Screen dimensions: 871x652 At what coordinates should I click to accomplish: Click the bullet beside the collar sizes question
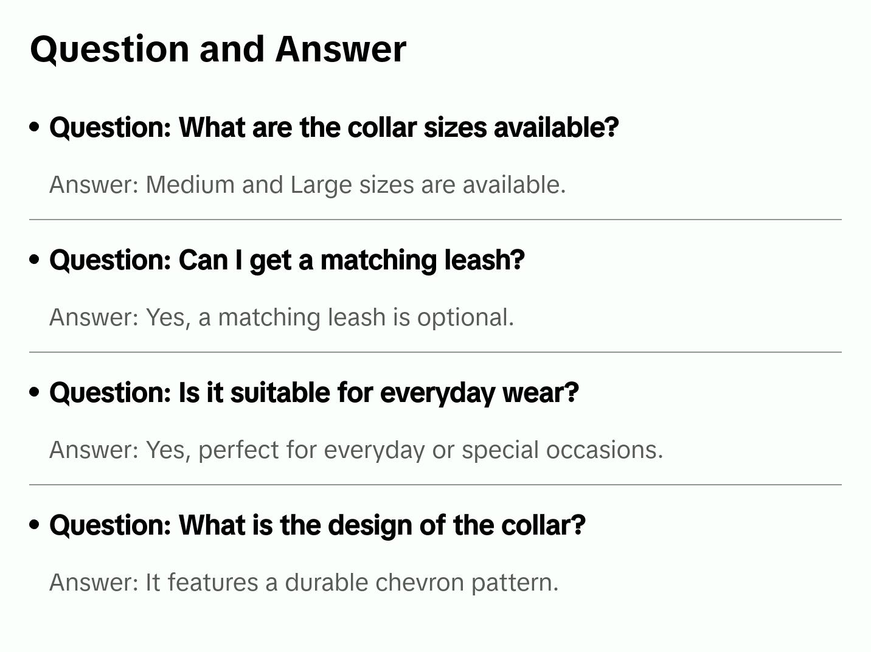pyautogui.click(x=35, y=127)
